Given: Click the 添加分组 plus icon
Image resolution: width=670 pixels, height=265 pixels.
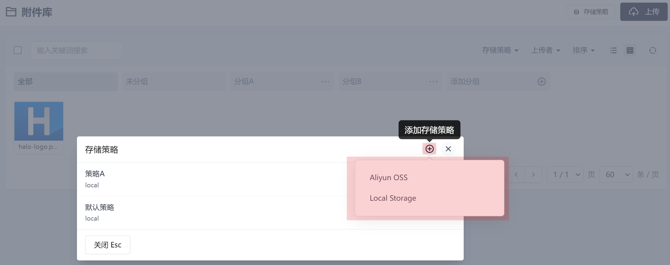Looking at the screenshot, I should (542, 82).
